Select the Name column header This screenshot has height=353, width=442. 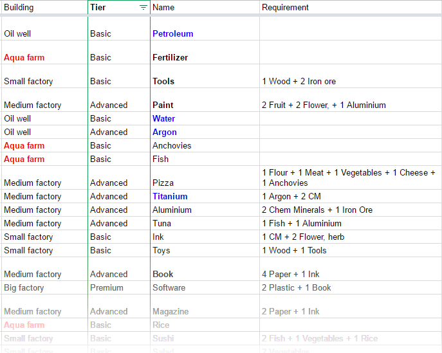click(x=205, y=8)
